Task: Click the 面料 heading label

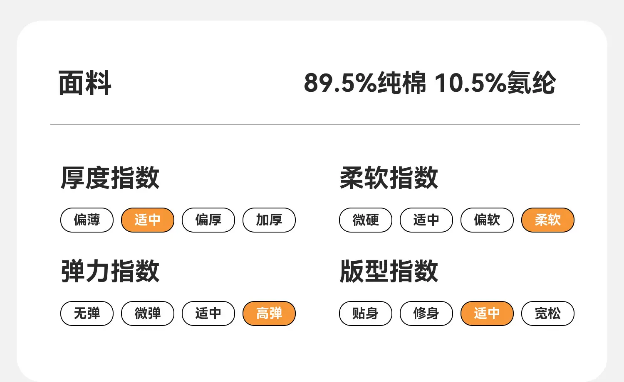Action: (x=85, y=83)
